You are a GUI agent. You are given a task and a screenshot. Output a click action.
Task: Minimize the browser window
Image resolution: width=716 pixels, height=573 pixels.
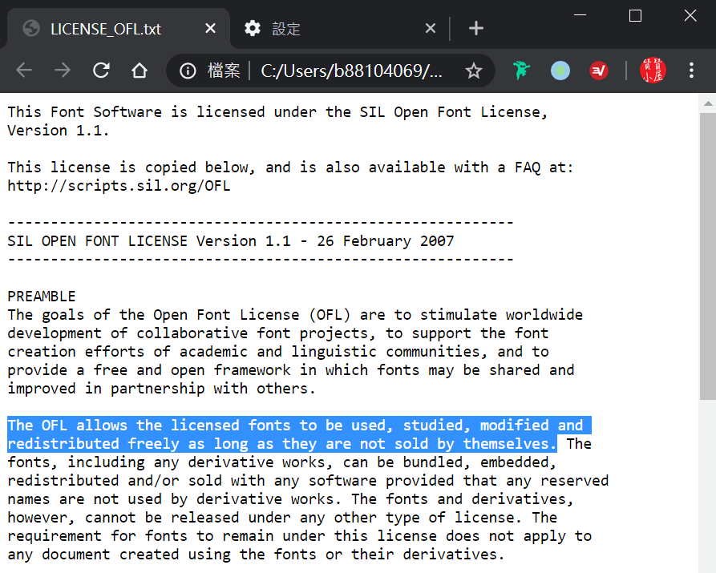point(580,15)
